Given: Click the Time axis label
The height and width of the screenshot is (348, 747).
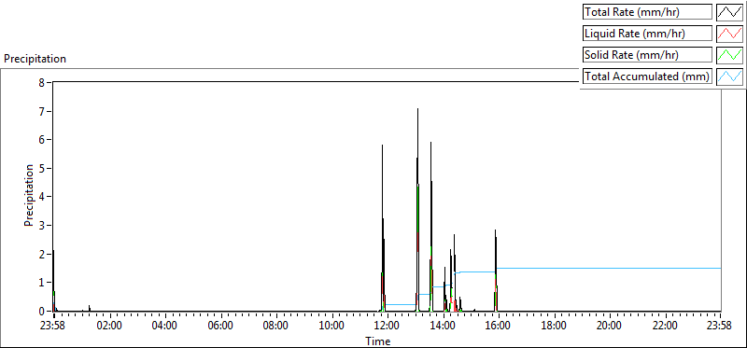Looking at the screenshot, I should tap(378, 341).
